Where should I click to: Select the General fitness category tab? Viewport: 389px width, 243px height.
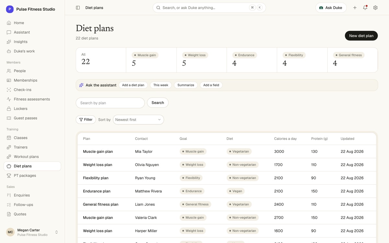(x=353, y=60)
